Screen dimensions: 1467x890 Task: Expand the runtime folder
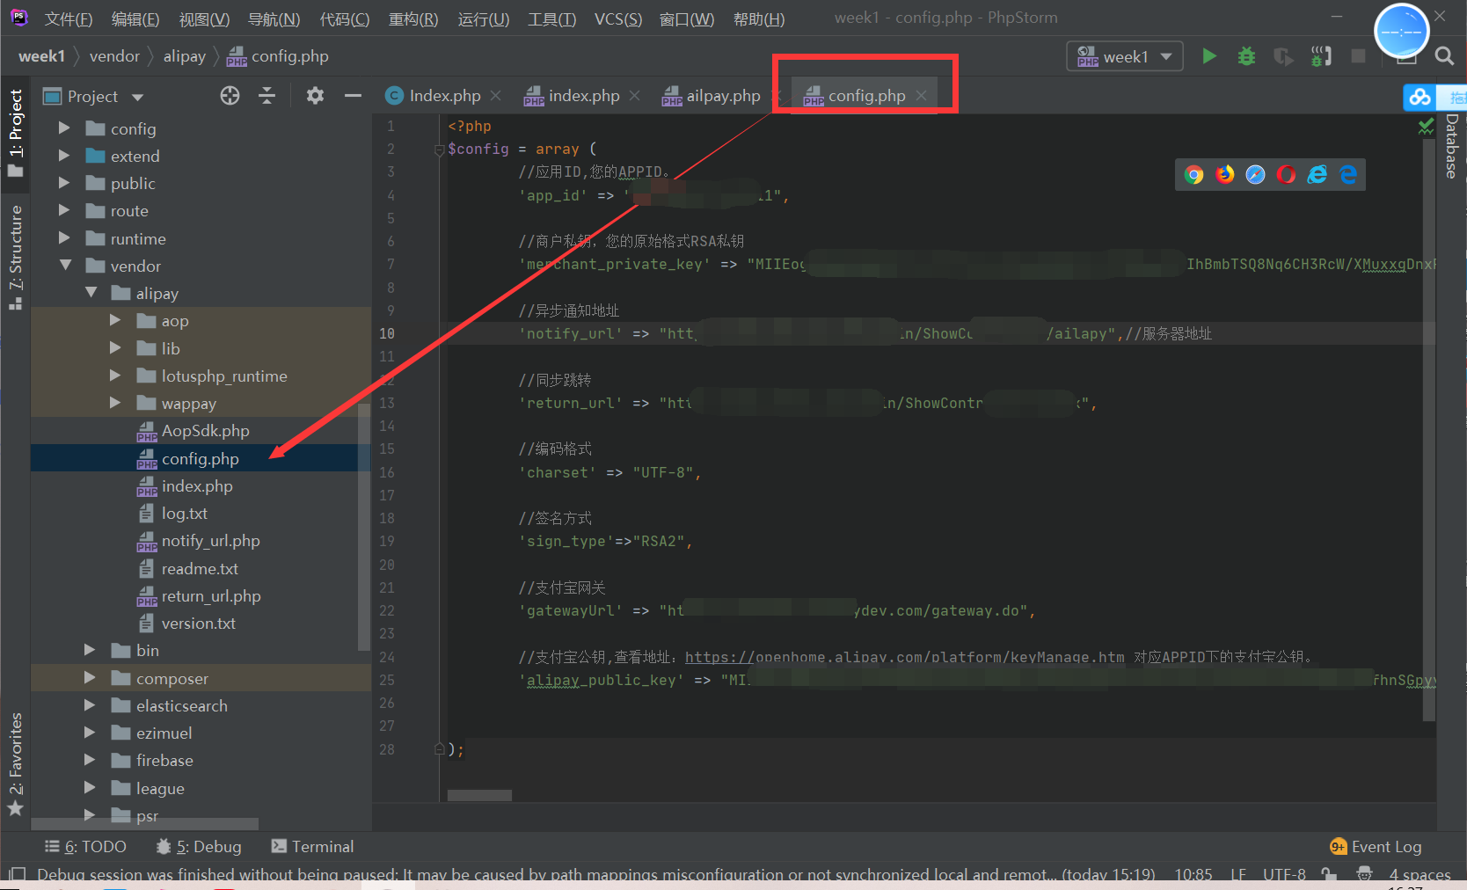(63, 238)
